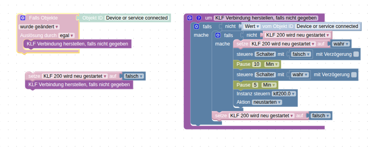Open the wahr dropdown after setze auf
Viewport: 374px width, 152px height.
coord(341,44)
